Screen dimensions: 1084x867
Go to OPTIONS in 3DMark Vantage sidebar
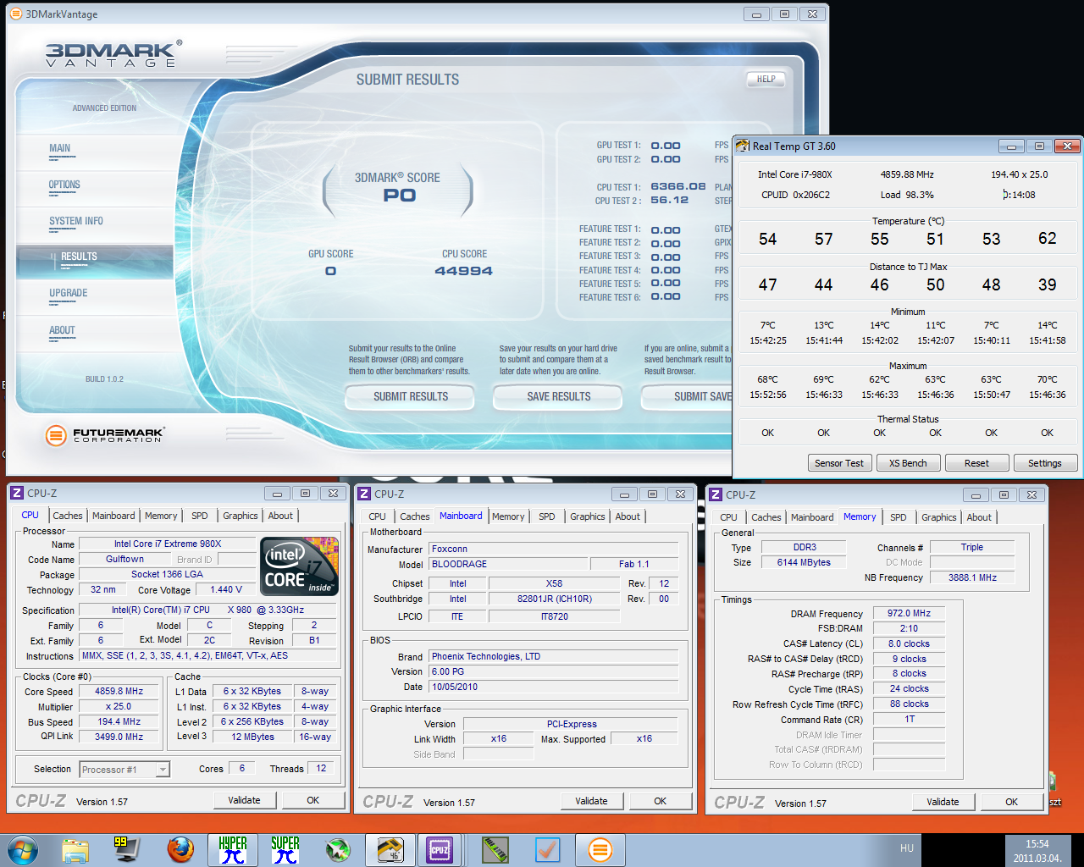tap(64, 185)
